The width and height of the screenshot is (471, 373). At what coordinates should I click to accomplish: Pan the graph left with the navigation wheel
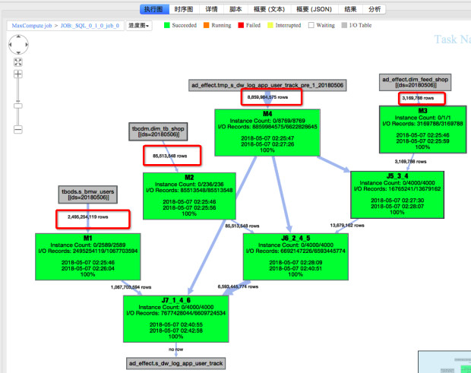(10, 45)
